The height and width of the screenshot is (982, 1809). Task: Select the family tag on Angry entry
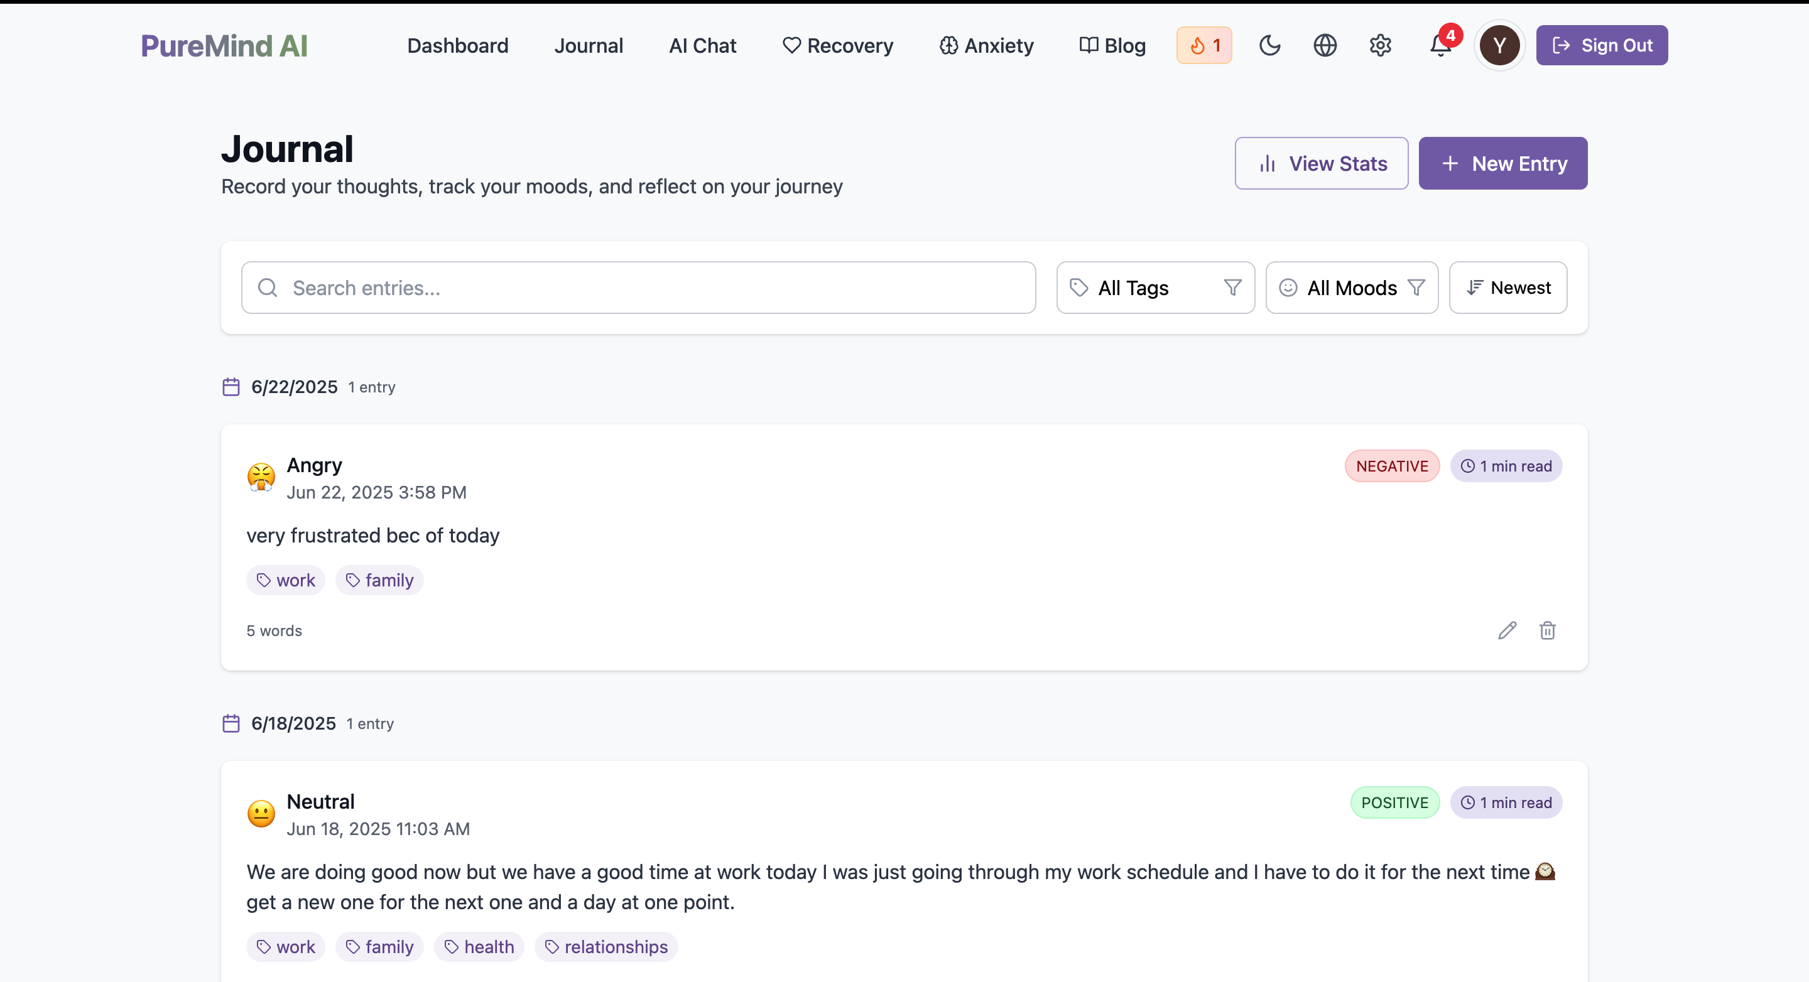[x=379, y=581]
